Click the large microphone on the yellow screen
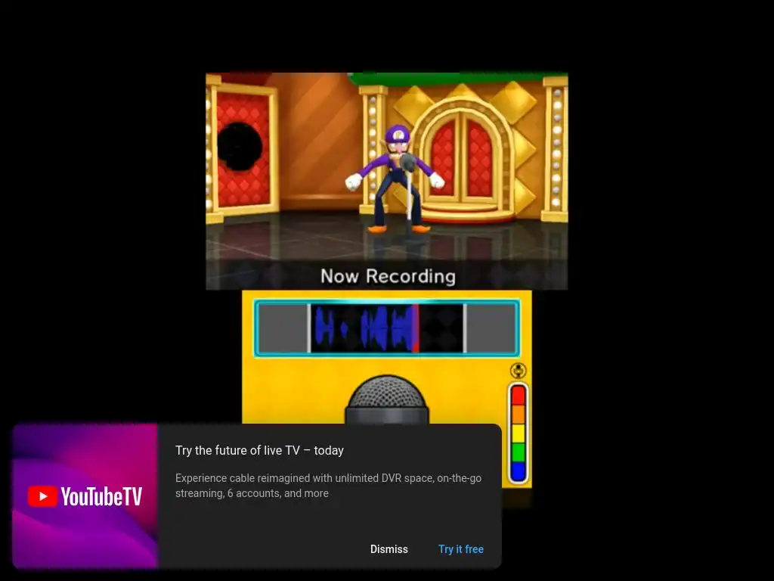The height and width of the screenshot is (581, 774). 387,399
